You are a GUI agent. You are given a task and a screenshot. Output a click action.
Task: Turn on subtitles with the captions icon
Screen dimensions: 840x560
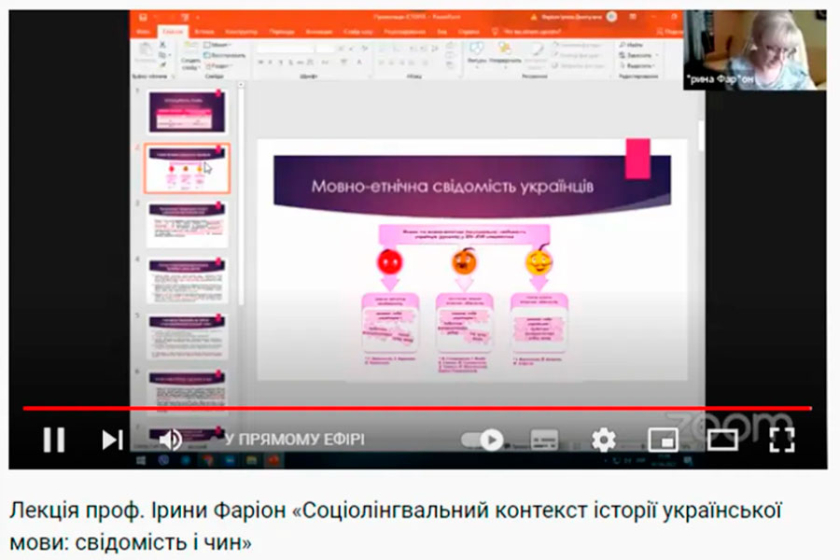544,440
